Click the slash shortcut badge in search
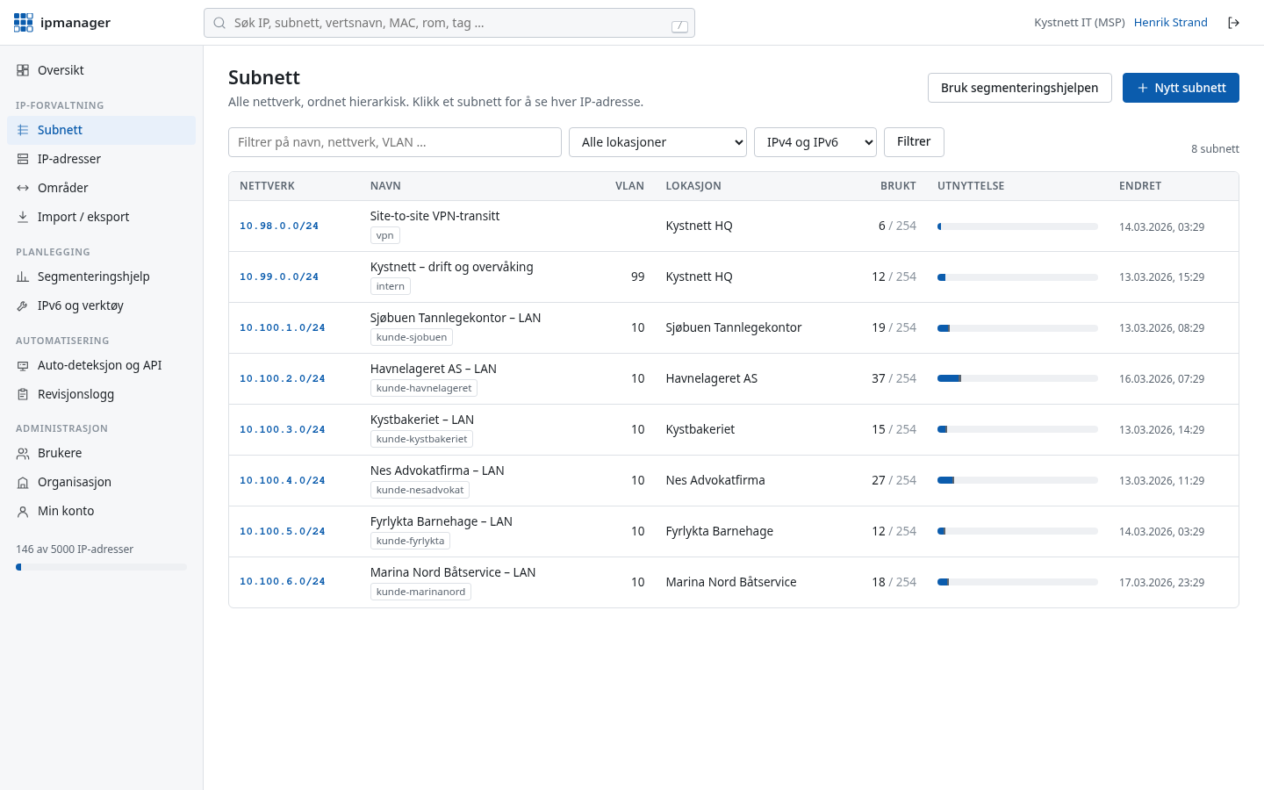Image resolution: width=1264 pixels, height=790 pixels. point(679,26)
